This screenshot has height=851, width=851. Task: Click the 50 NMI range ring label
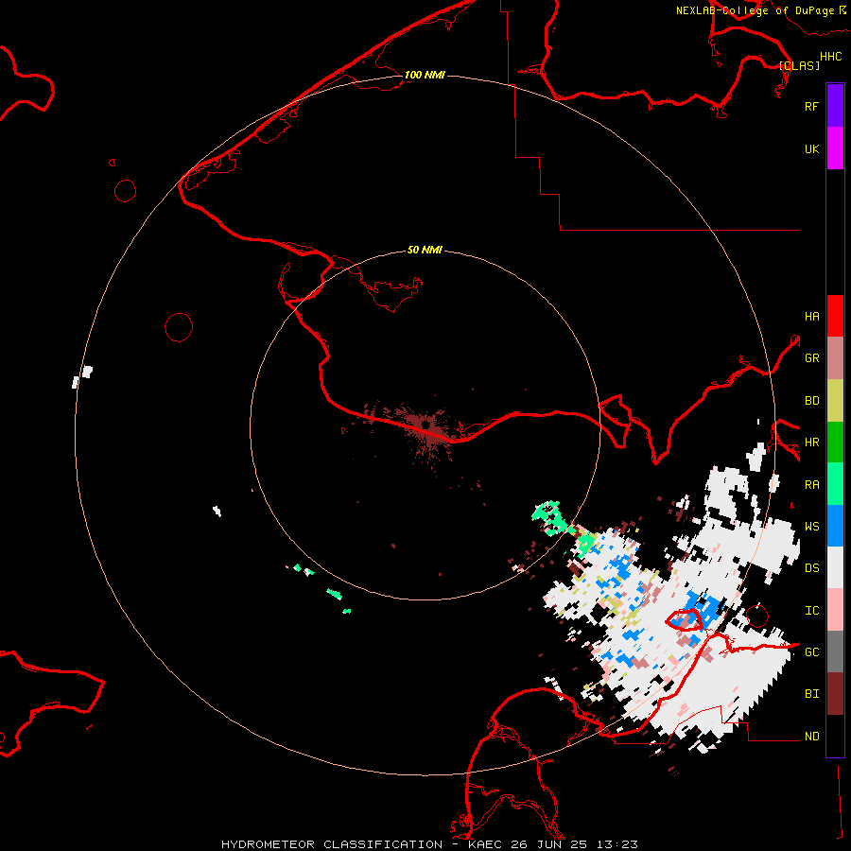(x=425, y=250)
